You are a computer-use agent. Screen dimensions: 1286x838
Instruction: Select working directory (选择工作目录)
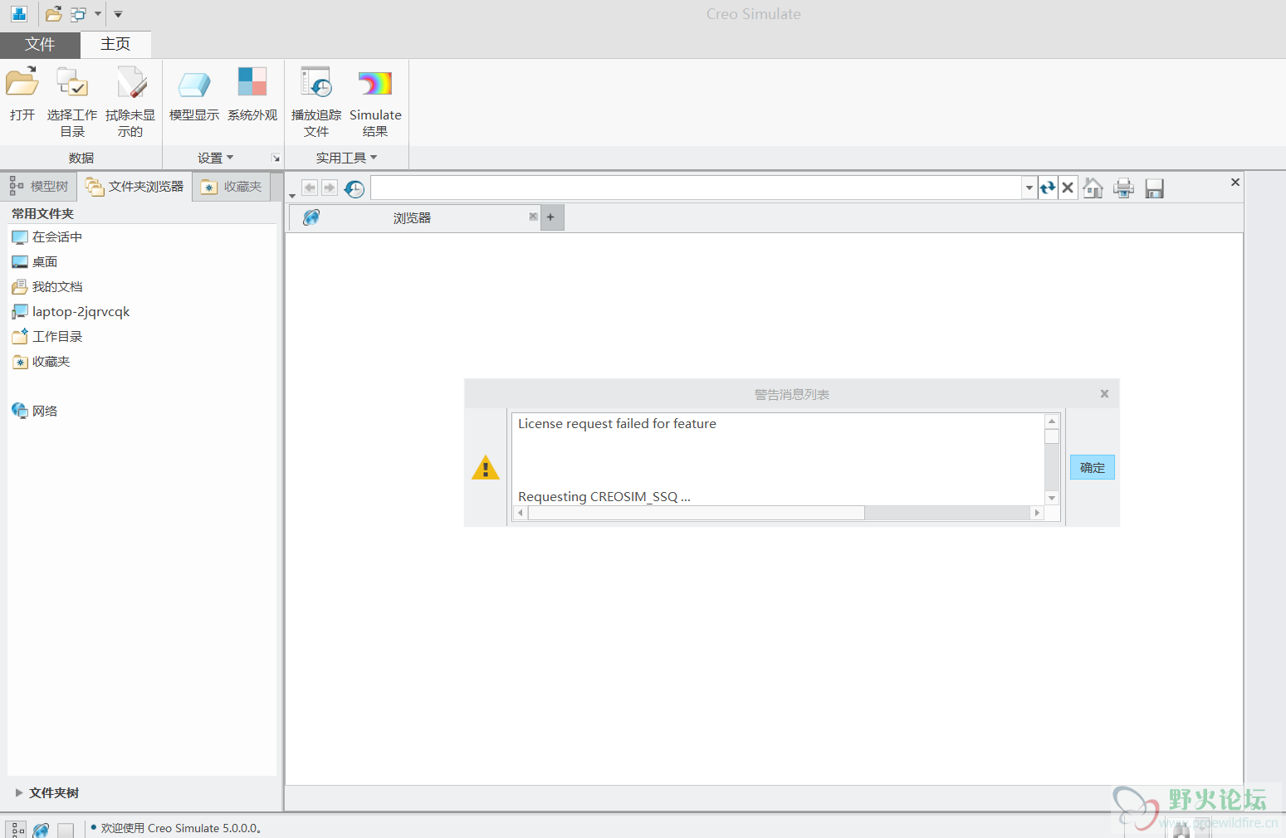pyautogui.click(x=72, y=102)
